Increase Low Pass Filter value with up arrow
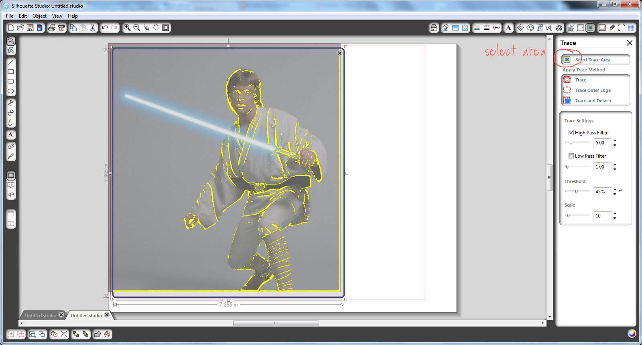 (x=615, y=164)
